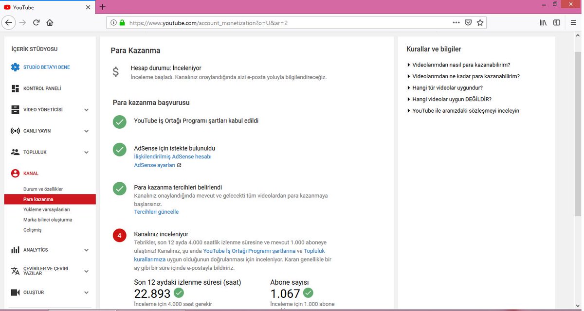Viewport: 584px width, 311px height.
Task: Click the translation icon next to Çeviriler
Action: click(15, 271)
